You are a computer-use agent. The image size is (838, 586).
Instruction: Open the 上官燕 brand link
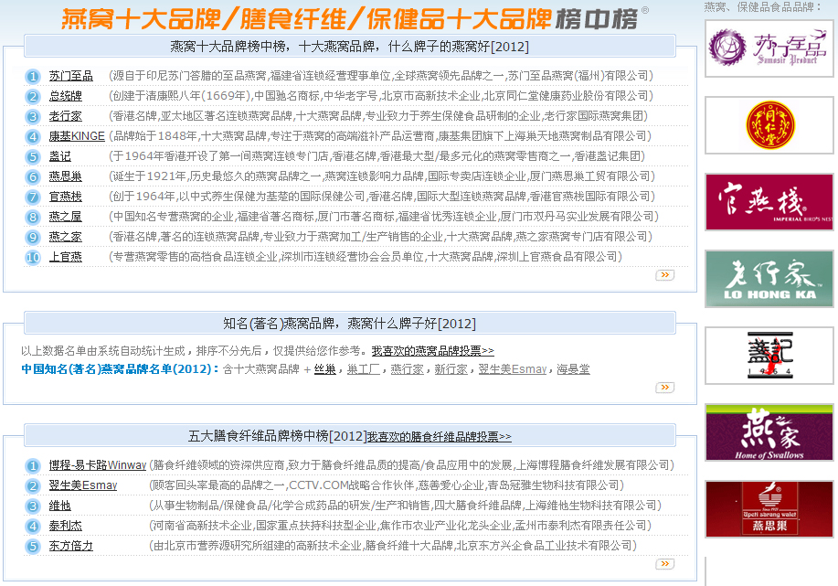pos(65,257)
